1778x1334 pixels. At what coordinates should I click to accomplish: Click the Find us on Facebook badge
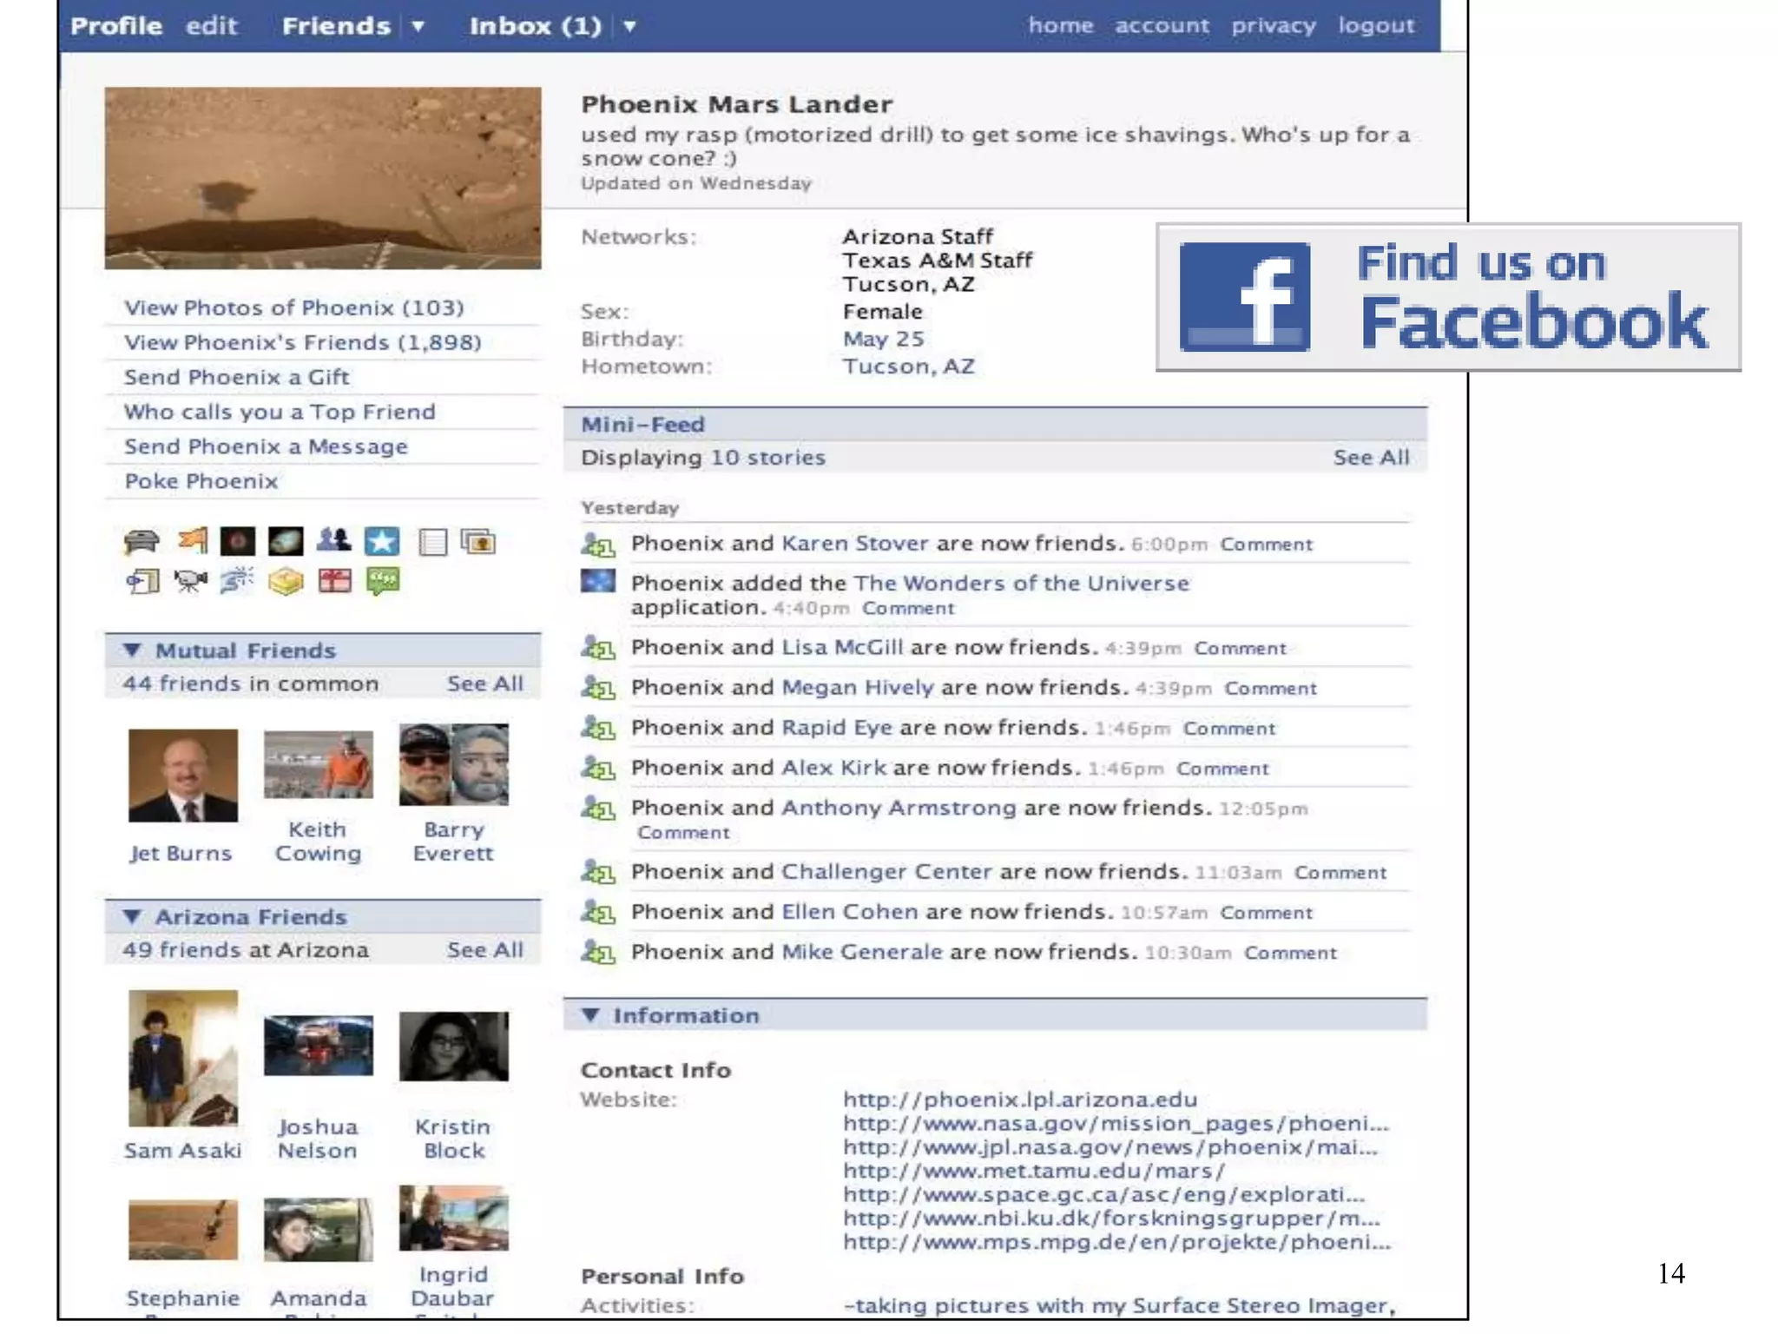[1448, 297]
